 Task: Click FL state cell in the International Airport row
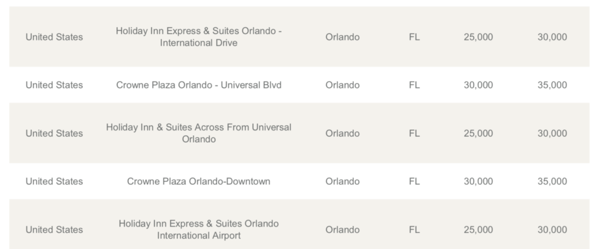(414, 229)
